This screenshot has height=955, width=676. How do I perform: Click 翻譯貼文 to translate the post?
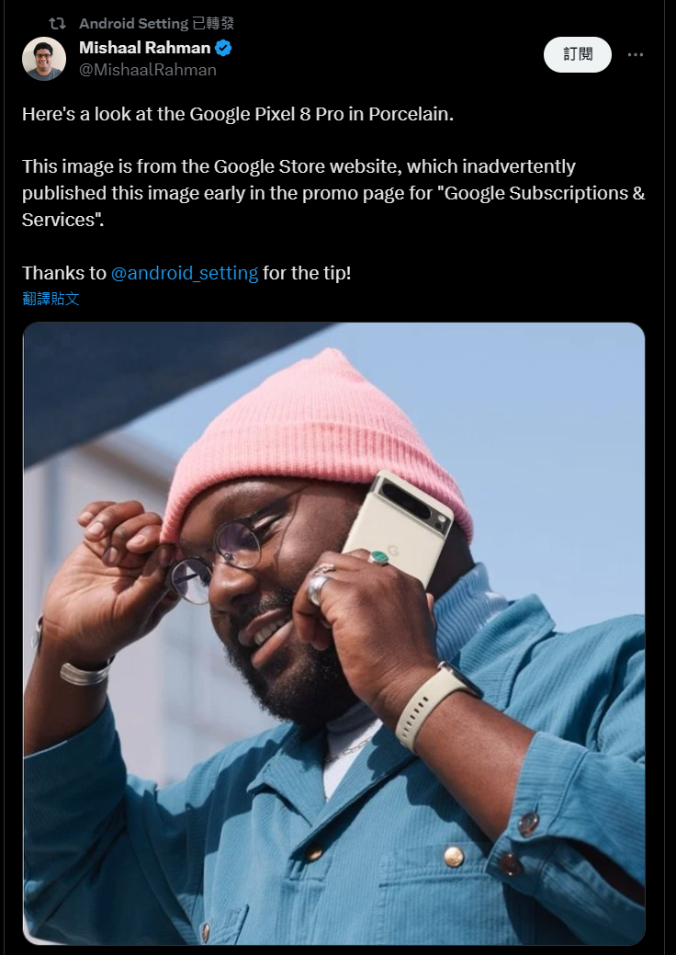click(51, 299)
